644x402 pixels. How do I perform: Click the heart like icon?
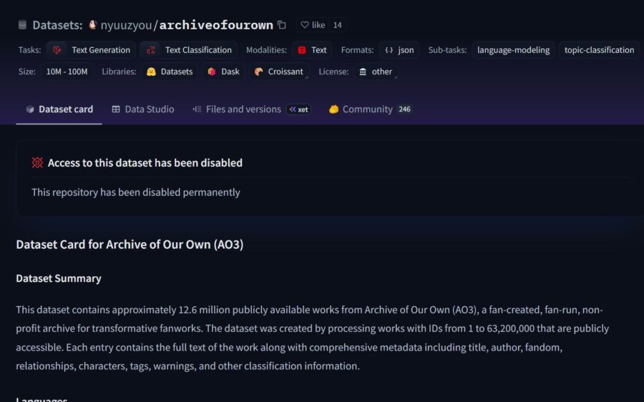point(305,25)
